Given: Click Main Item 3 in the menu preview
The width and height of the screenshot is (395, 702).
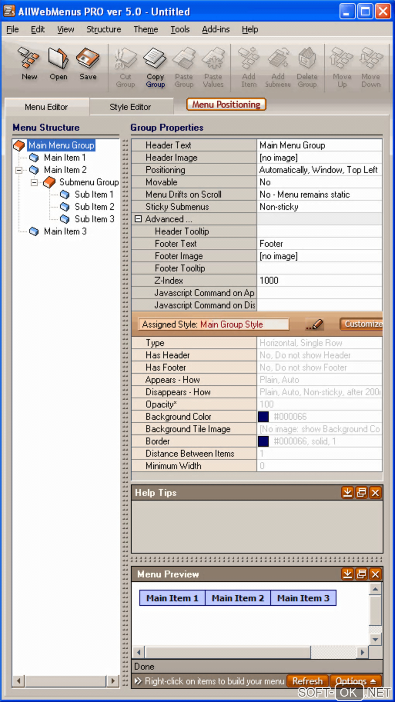Looking at the screenshot, I should [303, 598].
